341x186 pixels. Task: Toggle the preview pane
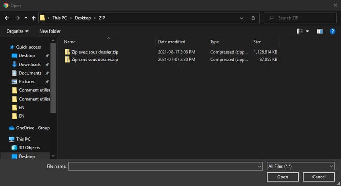point(320,32)
